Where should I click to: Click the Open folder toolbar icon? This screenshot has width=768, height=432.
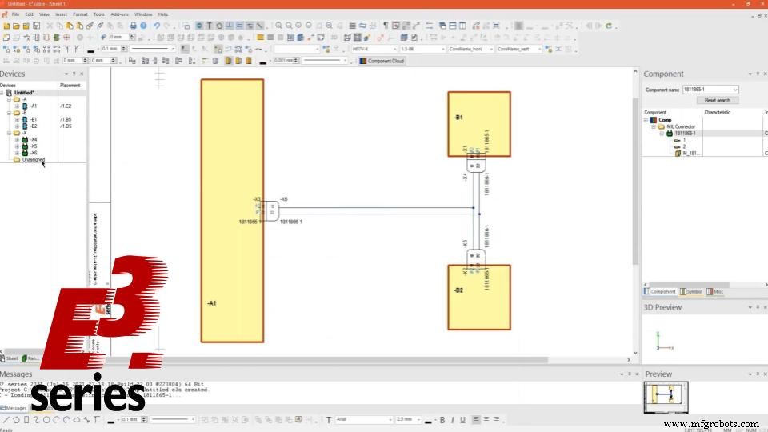pyautogui.click(x=17, y=26)
